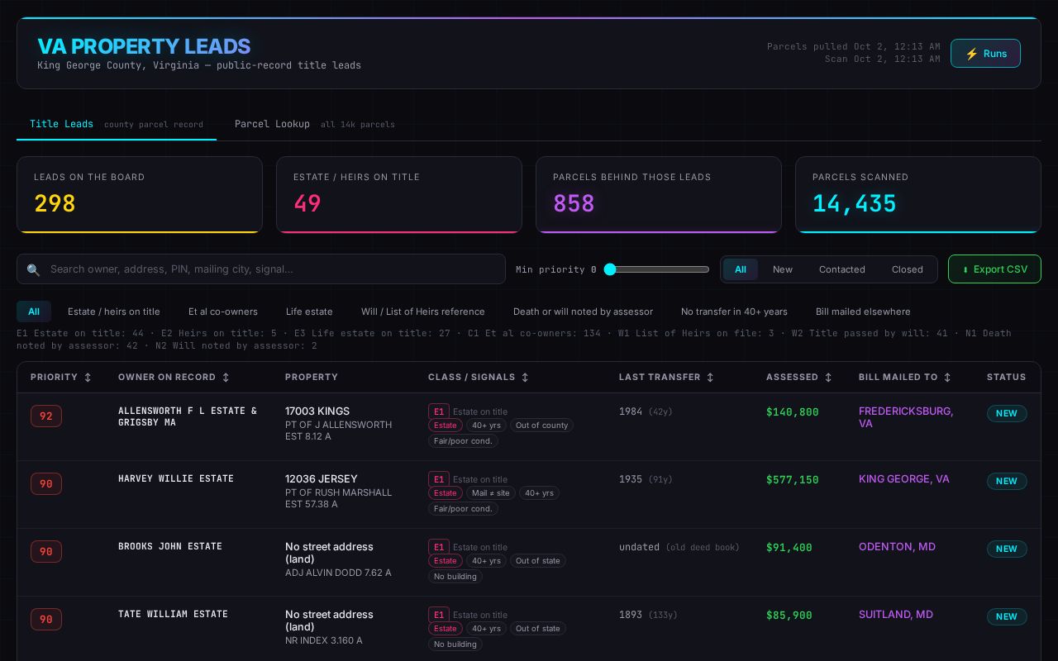Open the BROOKS JOHN ESTATE lead
Image resolution: width=1058 pixels, height=661 pixels.
pyautogui.click(x=170, y=546)
